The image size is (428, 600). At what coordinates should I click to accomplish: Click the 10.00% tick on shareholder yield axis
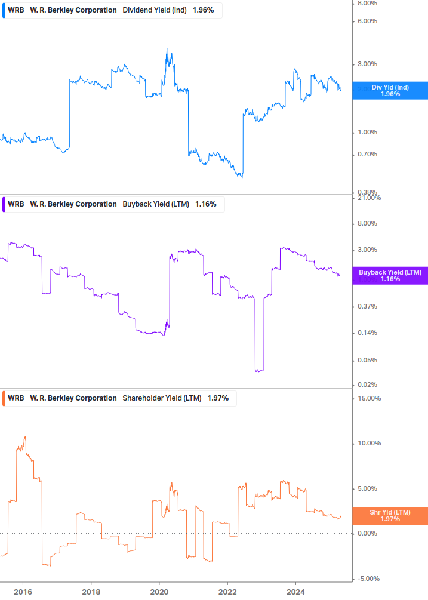pyautogui.click(x=369, y=443)
